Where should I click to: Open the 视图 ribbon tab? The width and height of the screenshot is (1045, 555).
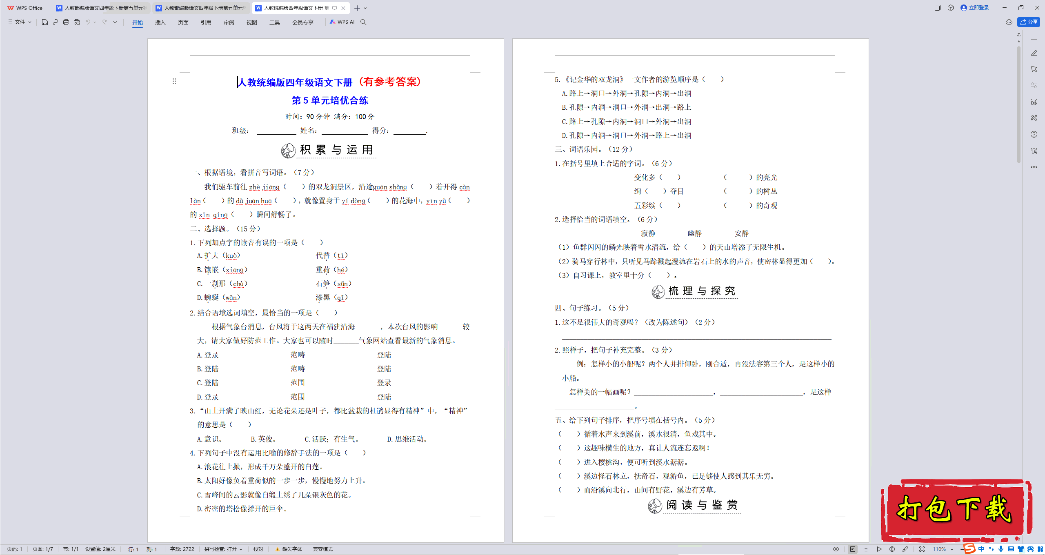point(252,22)
